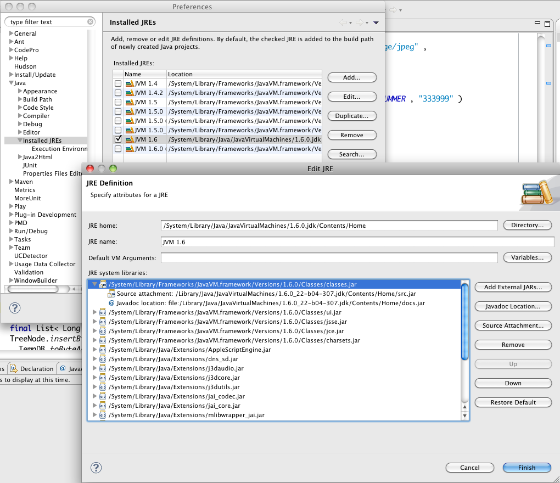Click the jai_codec.jar jar icon
This screenshot has height=483, width=560.
coord(103,396)
